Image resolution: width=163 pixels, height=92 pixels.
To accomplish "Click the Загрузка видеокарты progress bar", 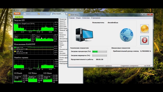I will tap(100, 55).
